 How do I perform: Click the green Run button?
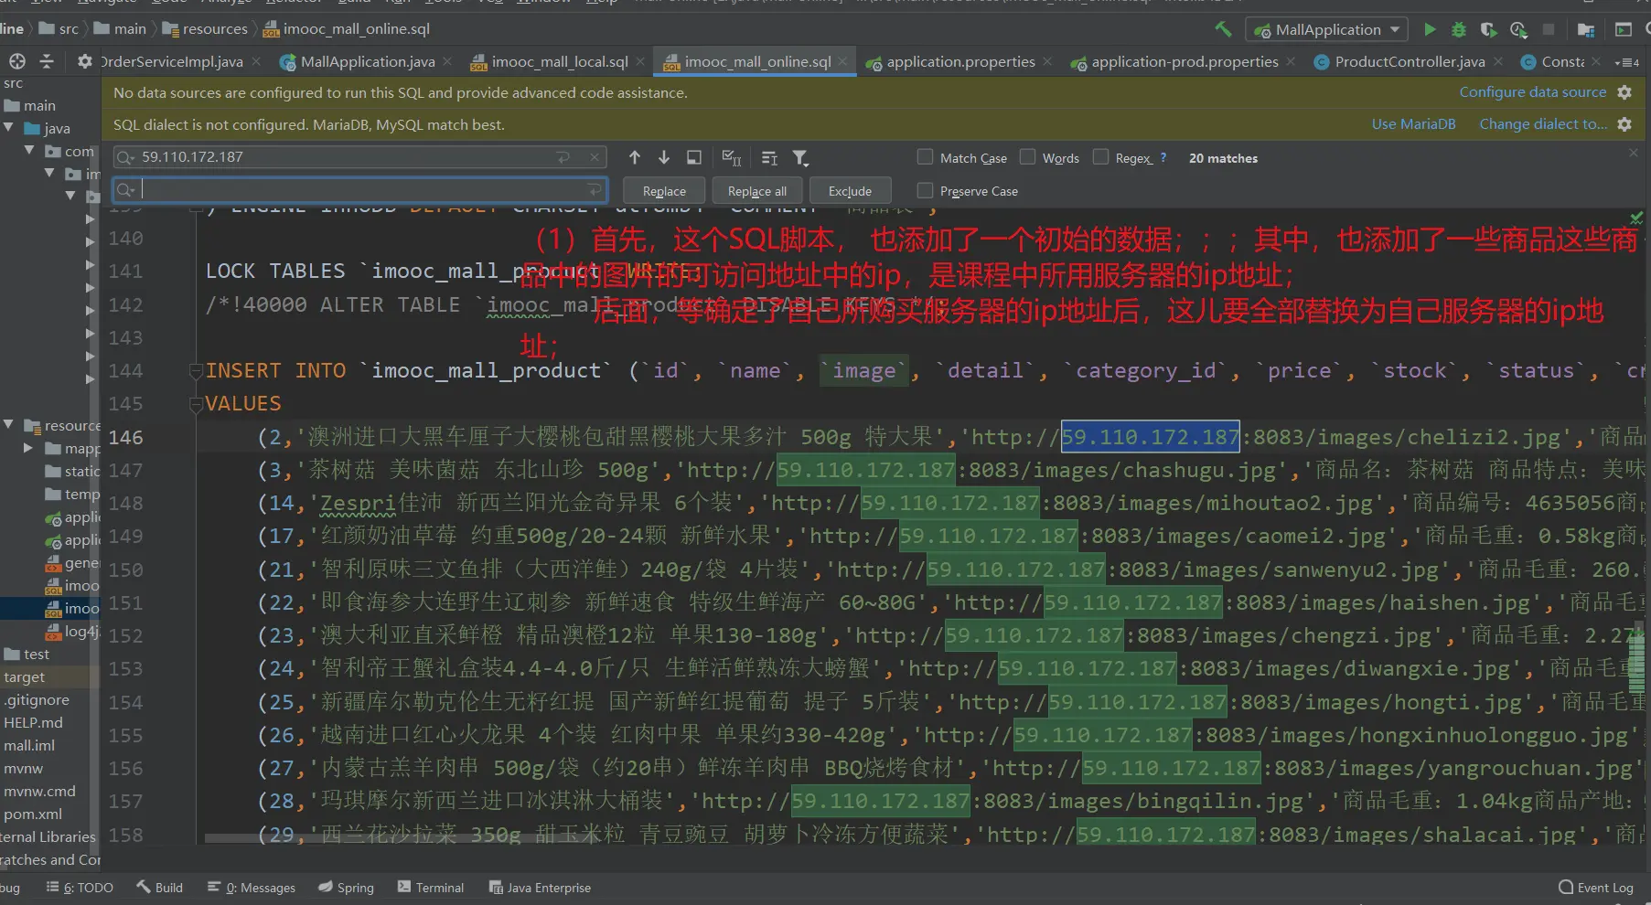[x=1429, y=30]
